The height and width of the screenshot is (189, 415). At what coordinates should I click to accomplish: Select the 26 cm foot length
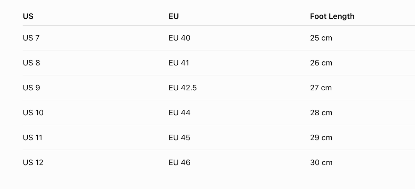[x=321, y=63]
